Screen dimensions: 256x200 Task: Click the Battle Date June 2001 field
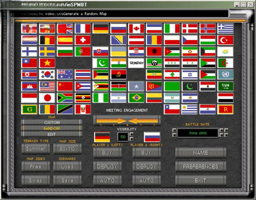(x=198, y=133)
